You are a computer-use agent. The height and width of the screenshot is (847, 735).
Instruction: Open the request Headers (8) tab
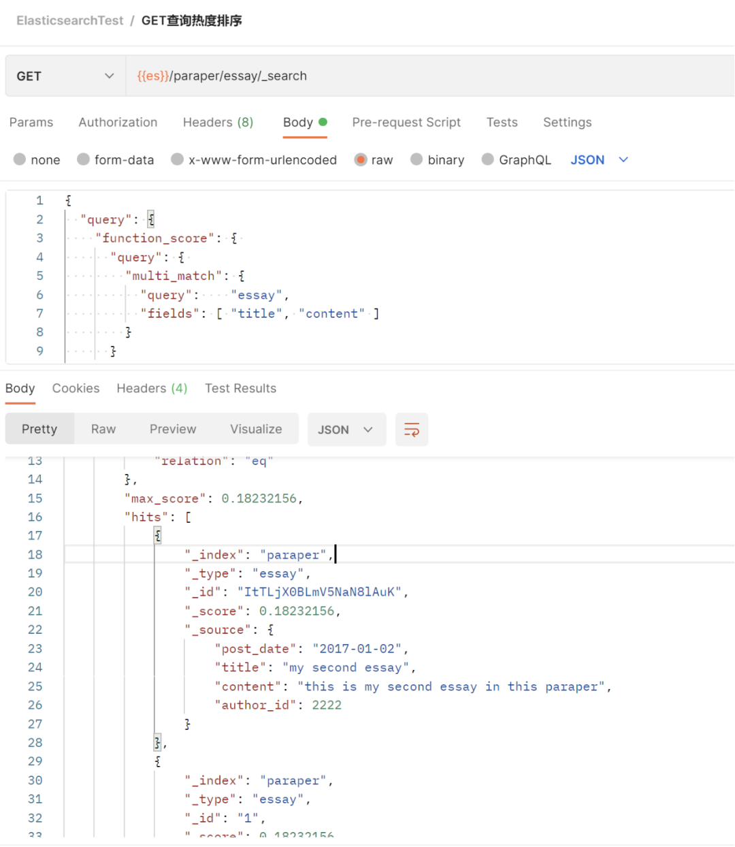pyautogui.click(x=218, y=123)
